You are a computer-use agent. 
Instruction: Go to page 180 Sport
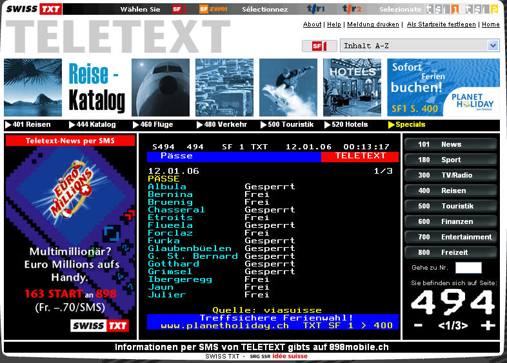point(450,160)
